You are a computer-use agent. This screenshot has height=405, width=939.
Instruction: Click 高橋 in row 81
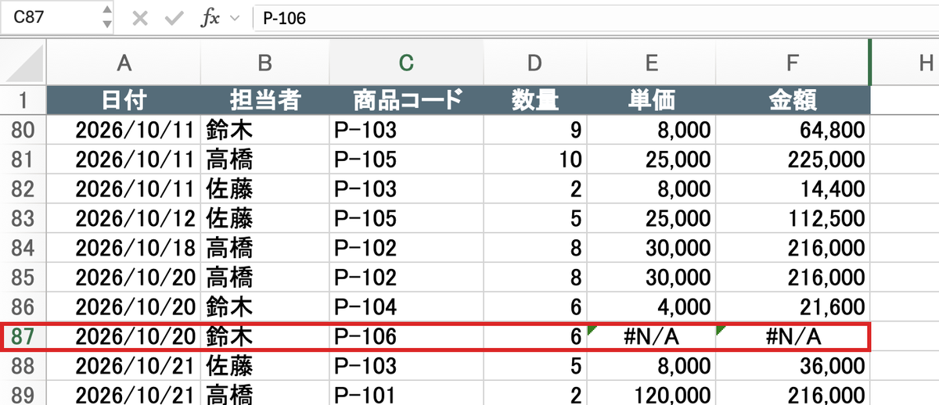pyautogui.click(x=264, y=159)
